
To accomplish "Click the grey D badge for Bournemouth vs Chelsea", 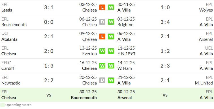I will click(102, 22).
